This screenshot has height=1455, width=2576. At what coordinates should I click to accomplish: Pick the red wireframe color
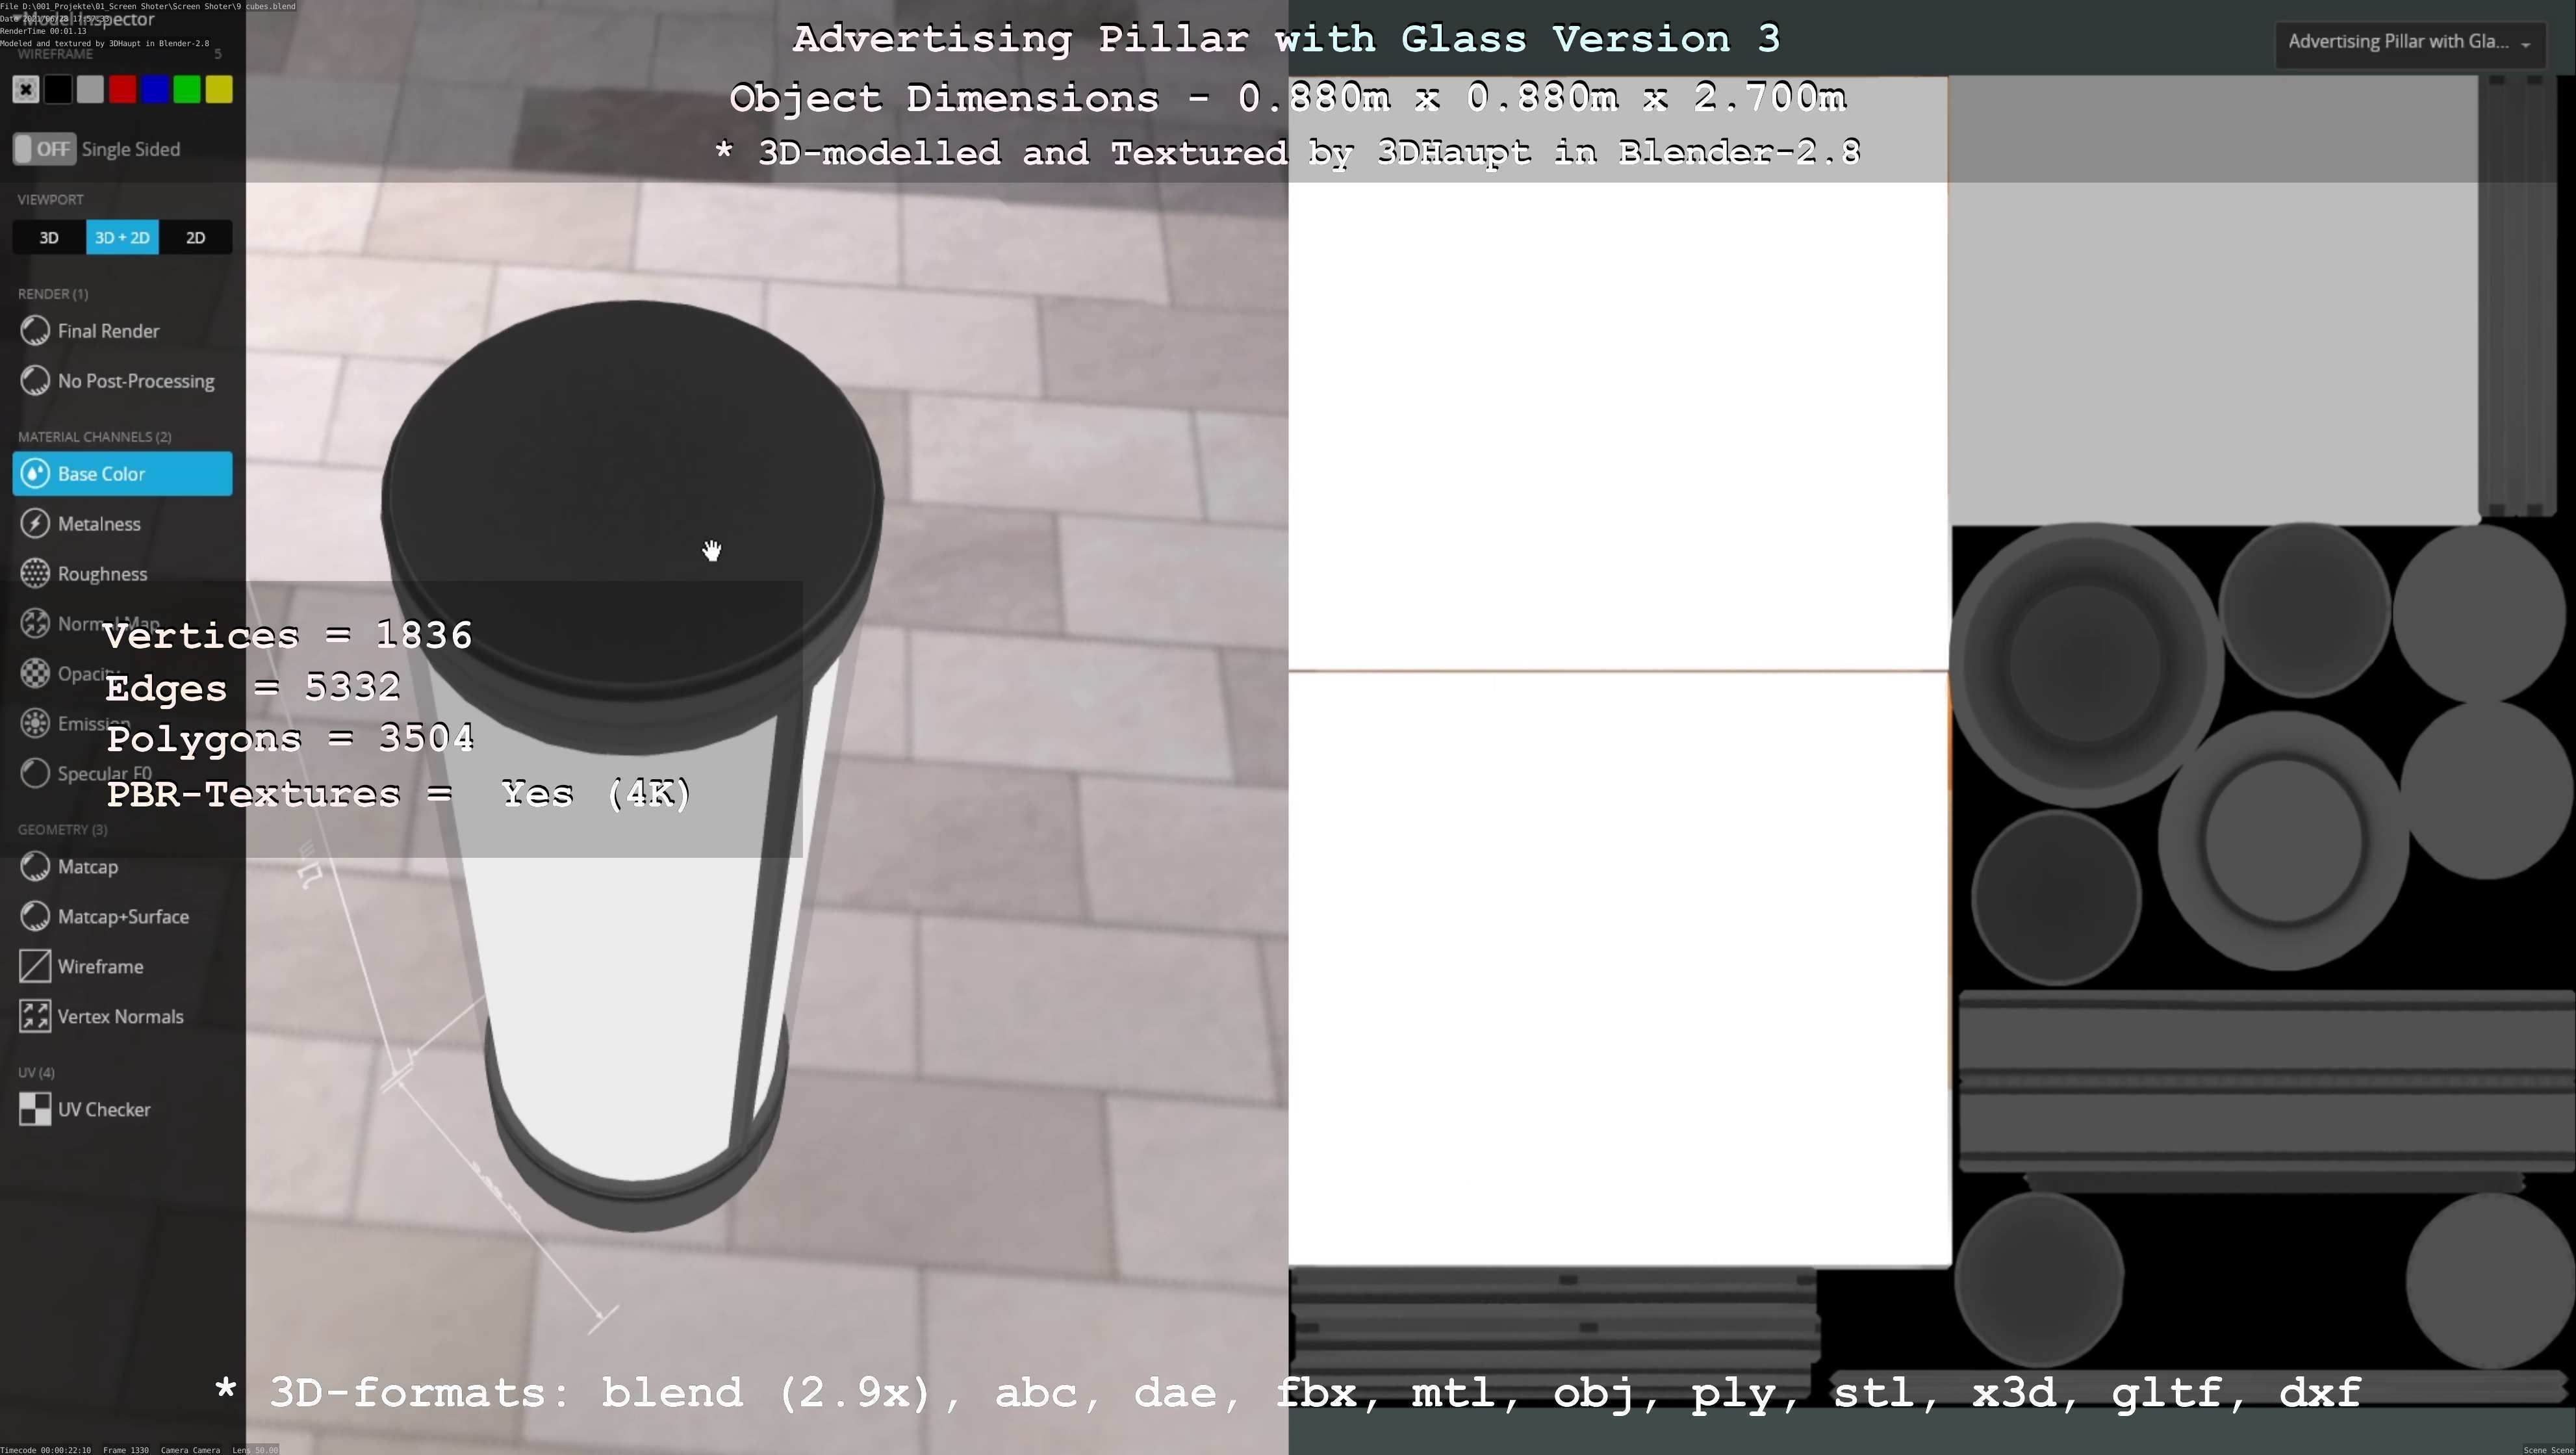tap(123, 90)
